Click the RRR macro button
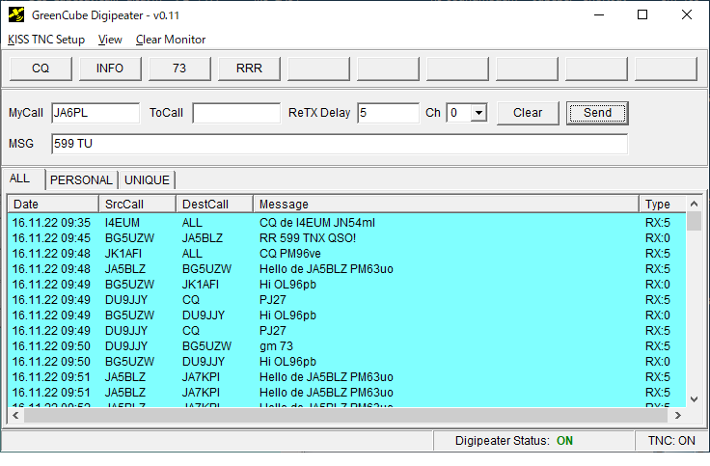The height and width of the screenshot is (466, 710). click(249, 69)
